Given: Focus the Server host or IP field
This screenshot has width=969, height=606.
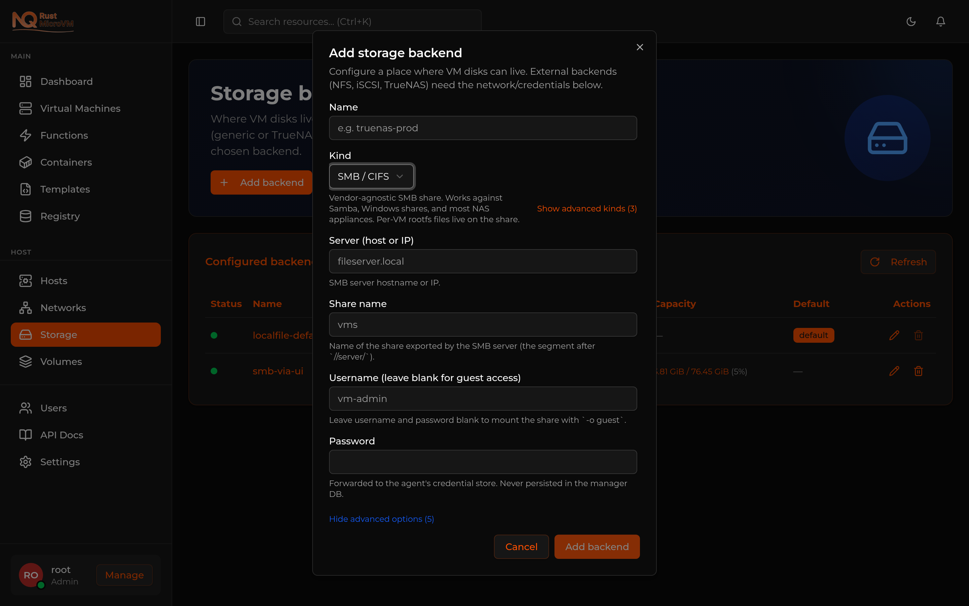Looking at the screenshot, I should tap(483, 261).
